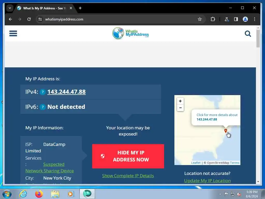The height and width of the screenshot is (199, 265).
Task: Expand the tab search dropdown arrow
Action: point(10,8)
